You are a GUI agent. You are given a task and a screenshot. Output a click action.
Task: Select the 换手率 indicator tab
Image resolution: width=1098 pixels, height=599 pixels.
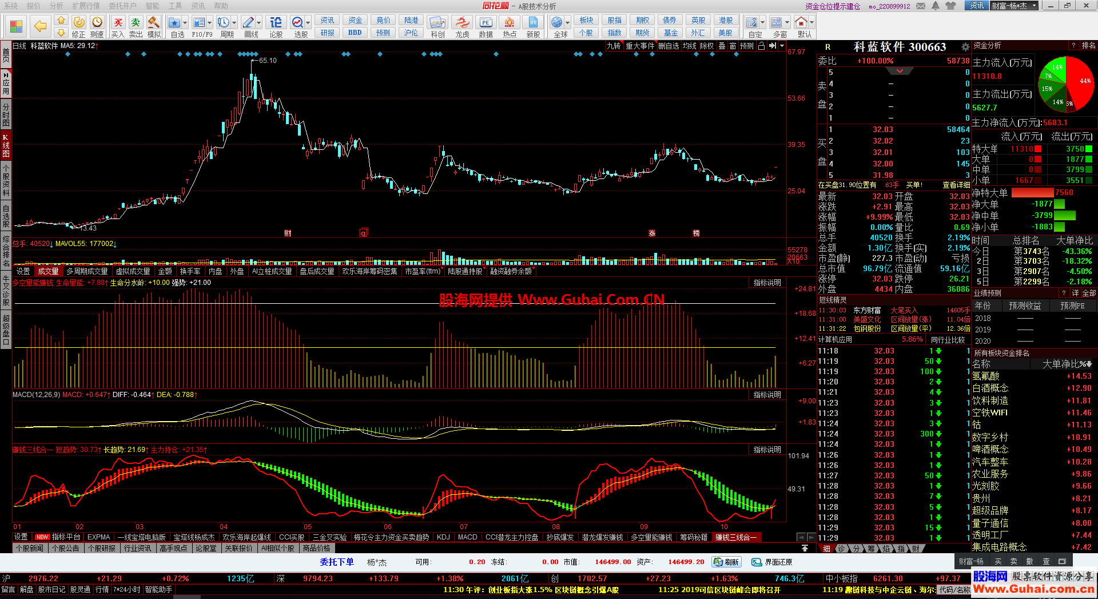click(x=190, y=271)
